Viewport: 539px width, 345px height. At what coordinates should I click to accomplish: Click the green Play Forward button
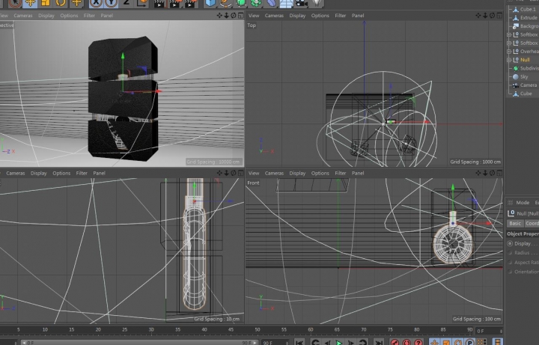pyautogui.click(x=339, y=342)
